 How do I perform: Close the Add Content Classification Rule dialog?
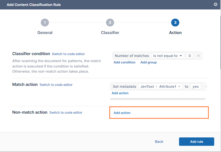(215, 4)
